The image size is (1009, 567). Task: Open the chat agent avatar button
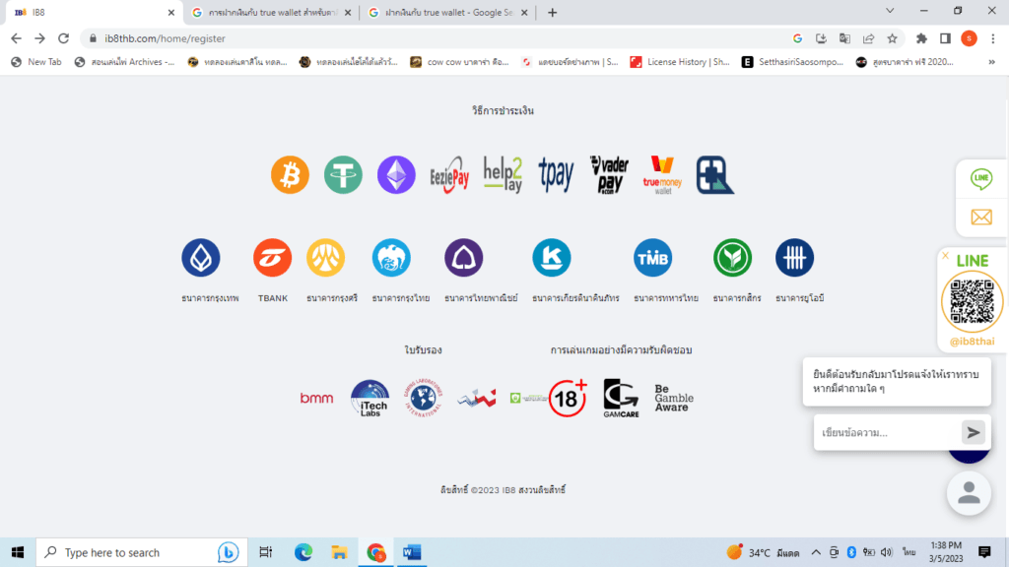click(x=969, y=493)
